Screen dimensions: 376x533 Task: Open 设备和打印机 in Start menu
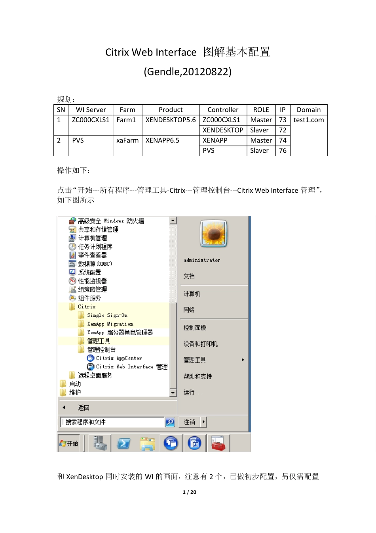201,344
